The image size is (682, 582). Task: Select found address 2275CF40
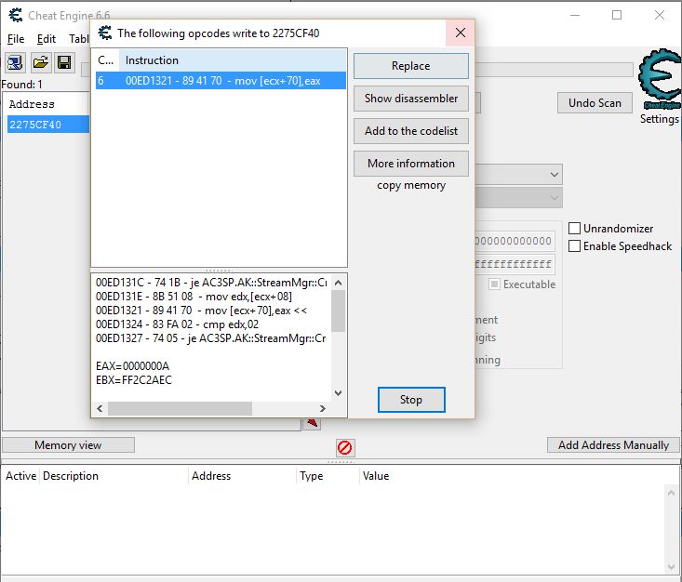pos(48,125)
